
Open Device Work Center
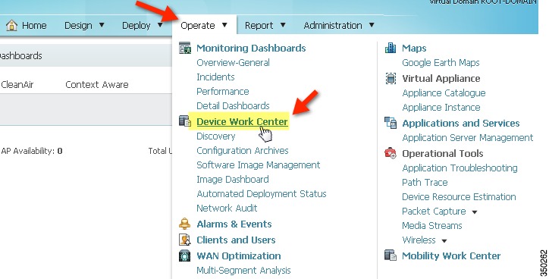(x=242, y=121)
